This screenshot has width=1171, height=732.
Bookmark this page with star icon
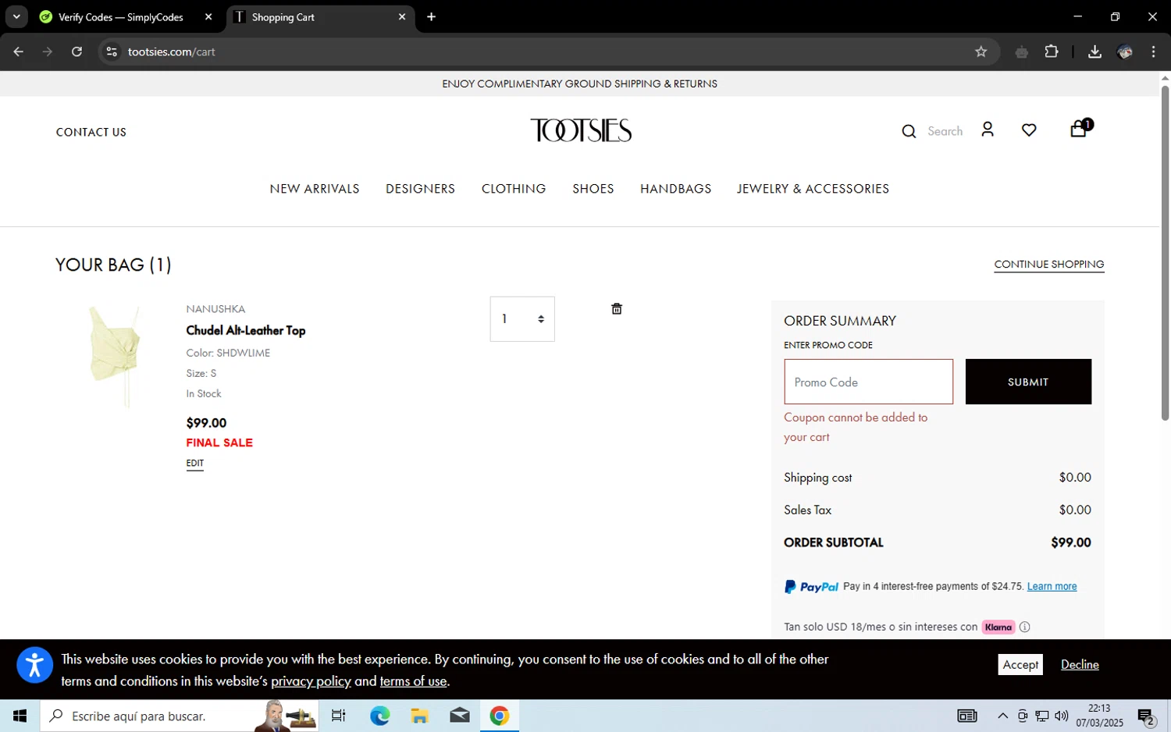tap(981, 52)
